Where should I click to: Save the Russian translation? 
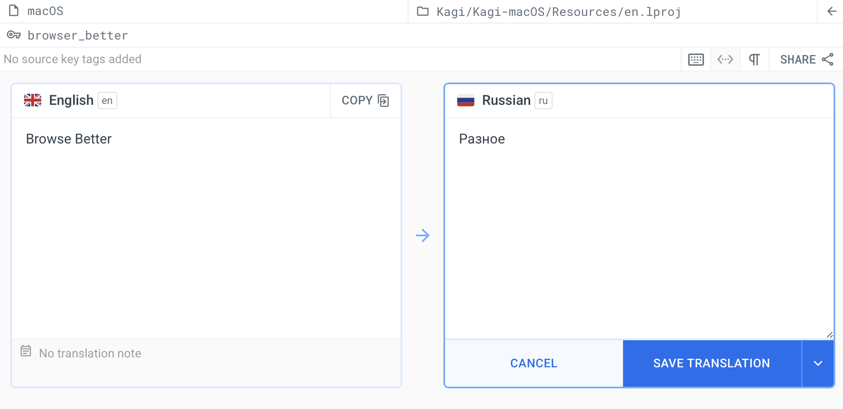click(x=712, y=363)
